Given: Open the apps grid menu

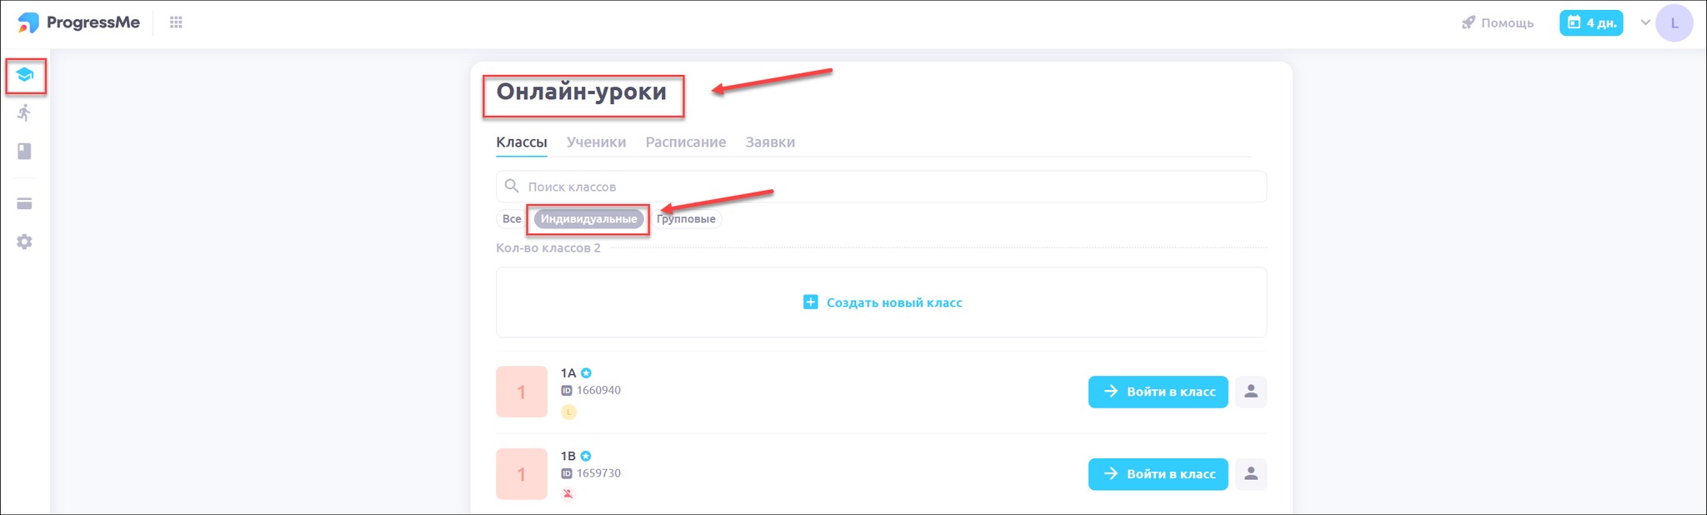Looking at the screenshot, I should [x=176, y=22].
